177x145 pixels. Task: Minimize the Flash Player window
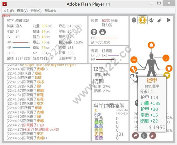pos(152,4)
